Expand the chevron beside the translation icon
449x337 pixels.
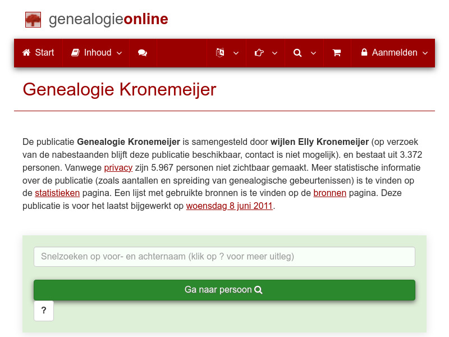tap(236, 53)
